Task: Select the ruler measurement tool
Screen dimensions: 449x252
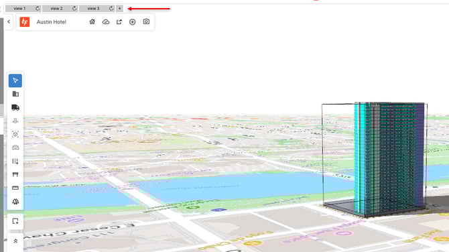Action: [x=15, y=188]
